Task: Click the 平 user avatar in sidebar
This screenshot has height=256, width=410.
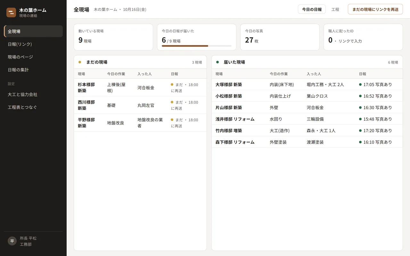Action: coord(12,241)
